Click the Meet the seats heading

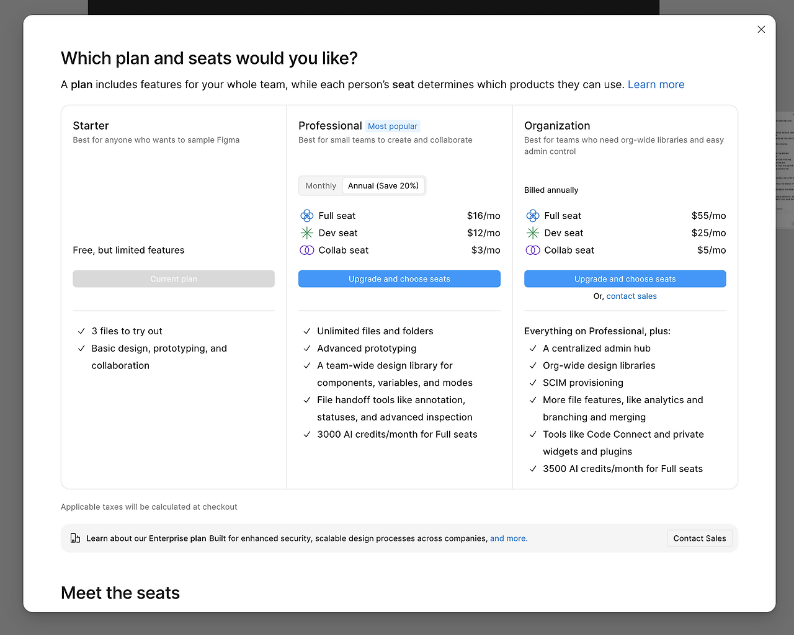(120, 593)
